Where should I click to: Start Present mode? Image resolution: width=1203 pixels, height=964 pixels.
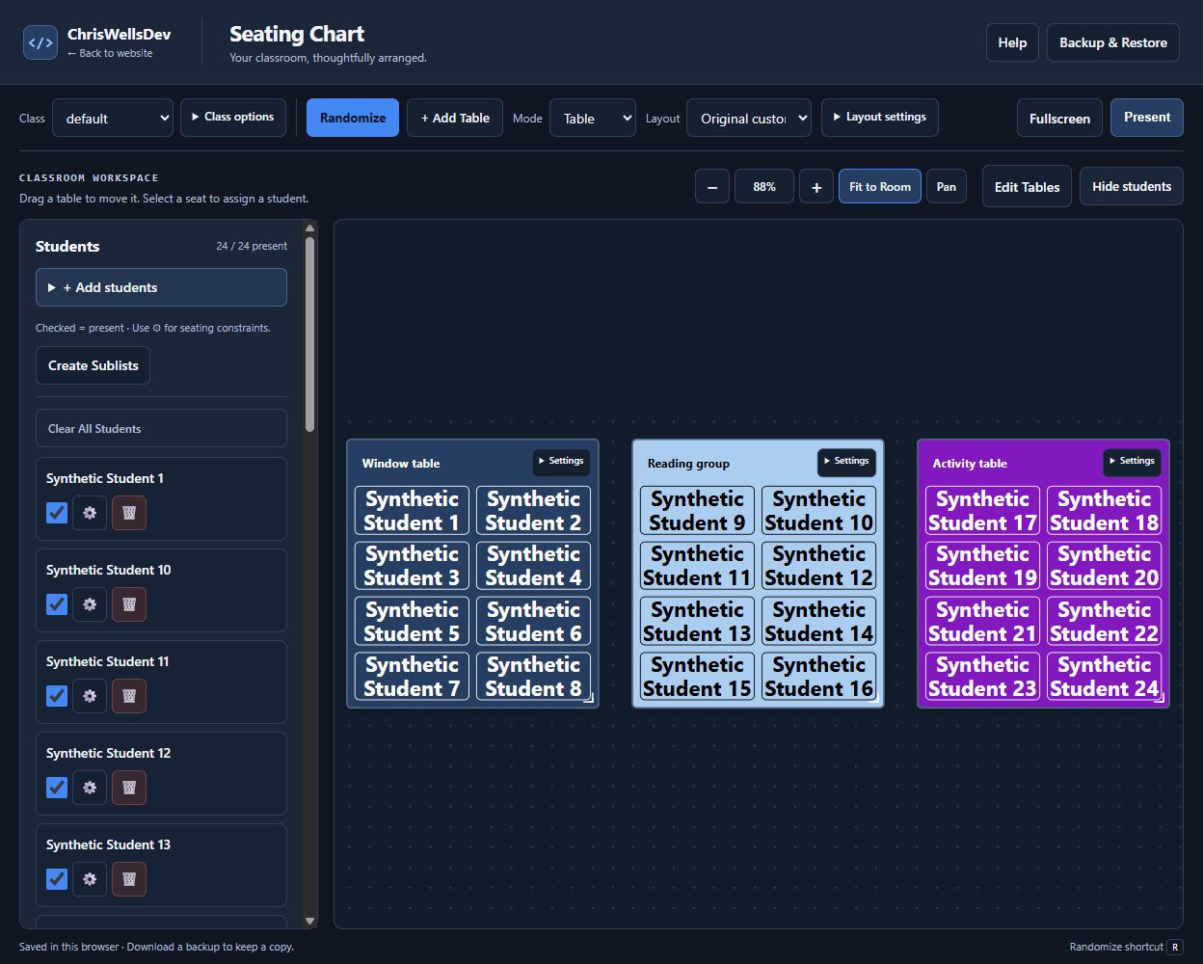coord(1147,118)
